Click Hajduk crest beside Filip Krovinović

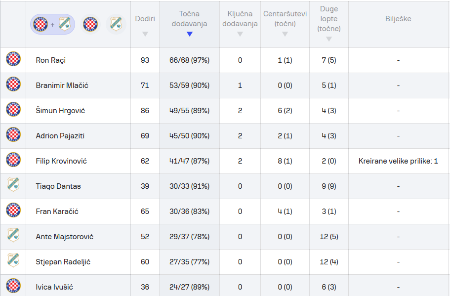[x=13, y=160]
